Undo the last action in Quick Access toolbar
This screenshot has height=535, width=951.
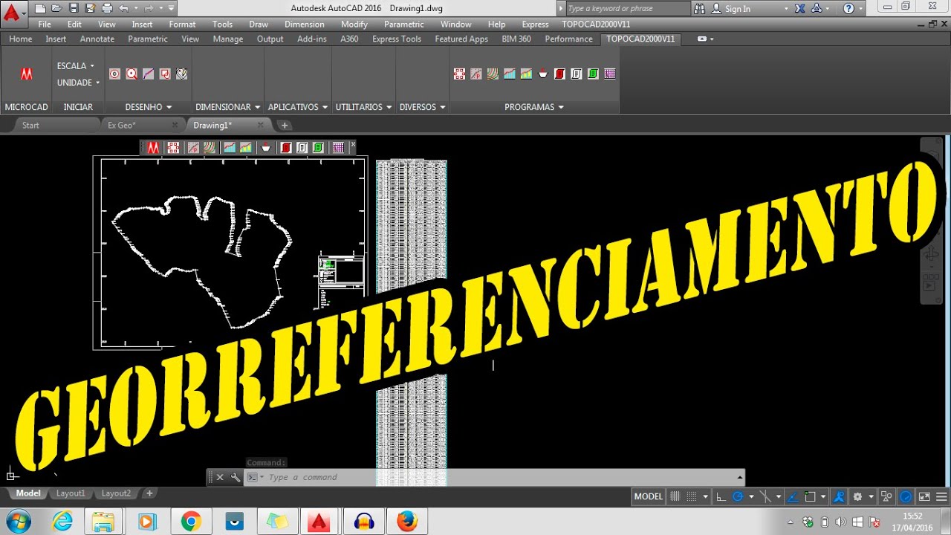click(x=123, y=8)
